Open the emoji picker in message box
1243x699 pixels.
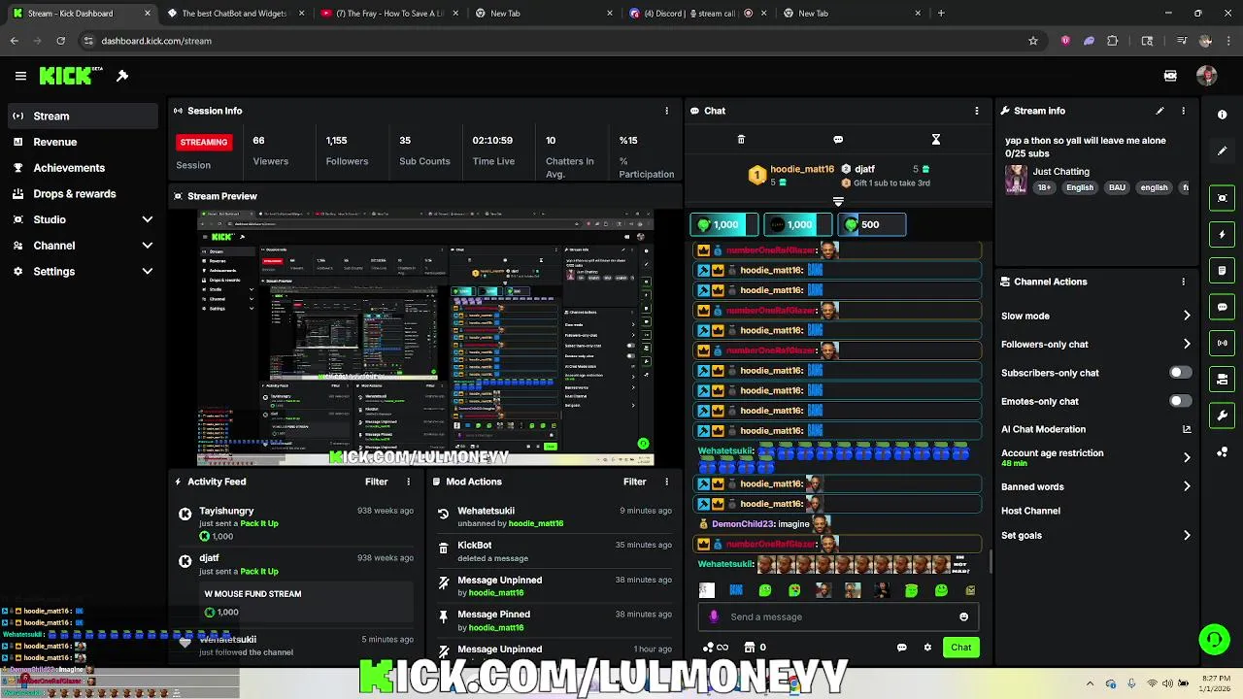(x=963, y=616)
